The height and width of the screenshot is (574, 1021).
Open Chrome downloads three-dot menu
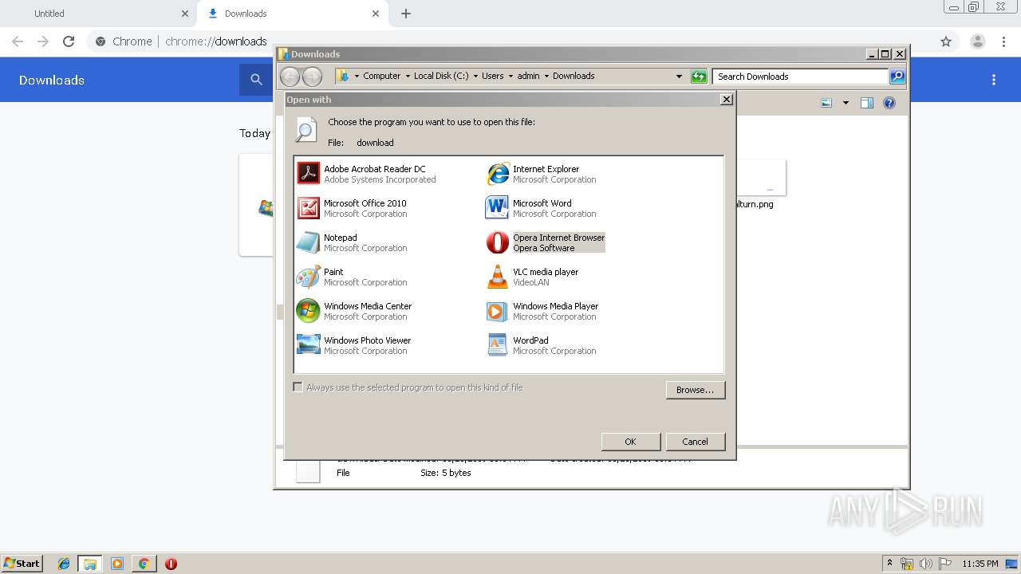pyautogui.click(x=994, y=80)
